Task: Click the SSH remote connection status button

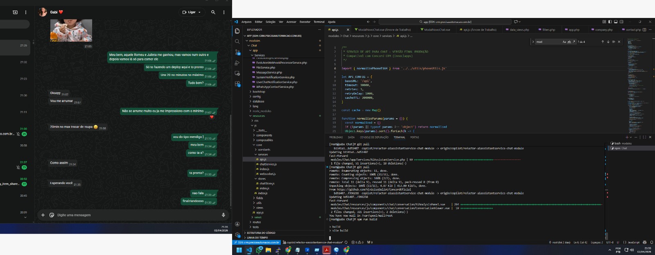Action: pos(257,242)
